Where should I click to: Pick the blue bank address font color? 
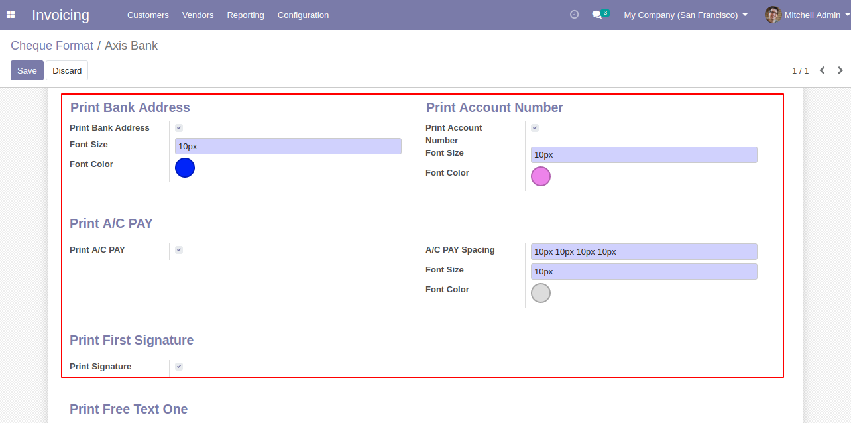tap(185, 168)
